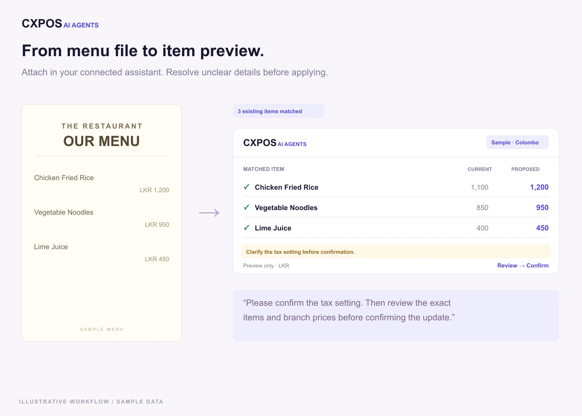
Task: Click the checkmark beside Chicken Fried Rice
Action: [247, 187]
